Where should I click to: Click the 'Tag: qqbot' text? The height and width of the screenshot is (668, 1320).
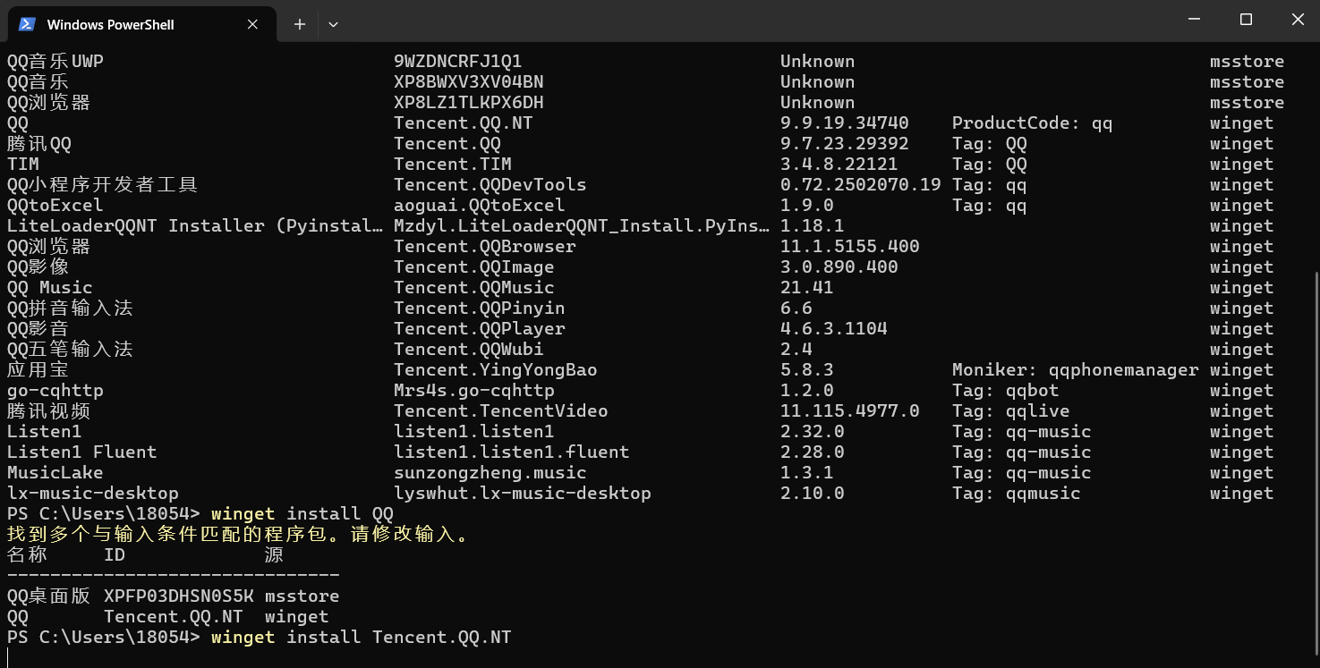point(1005,391)
